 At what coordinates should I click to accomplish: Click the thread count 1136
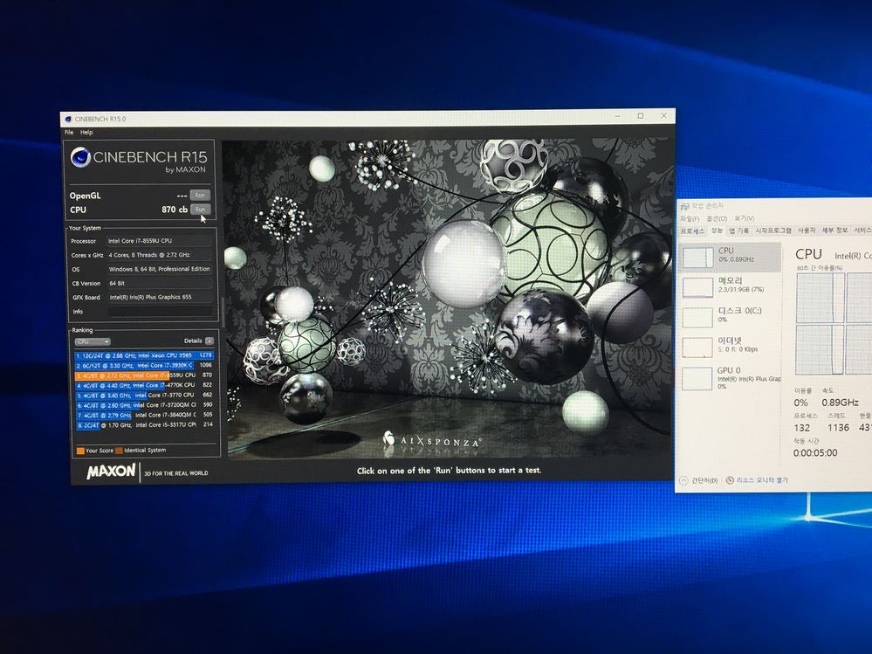coord(838,428)
